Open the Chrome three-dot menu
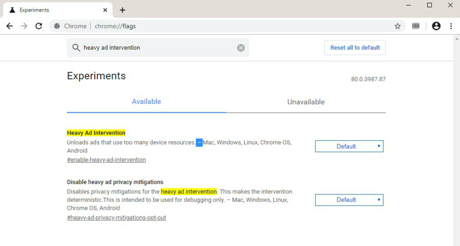Viewport: 460px width, 246px height. (451, 26)
